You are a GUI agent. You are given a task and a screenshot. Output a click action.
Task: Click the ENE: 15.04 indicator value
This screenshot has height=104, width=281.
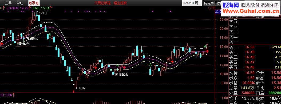click(41, 8)
